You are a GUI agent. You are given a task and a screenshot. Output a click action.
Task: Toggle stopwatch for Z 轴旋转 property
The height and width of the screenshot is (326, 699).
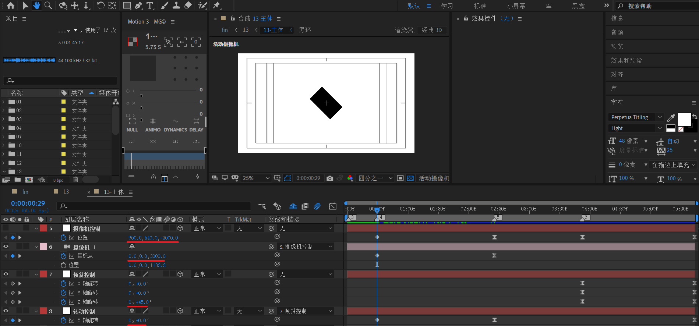63,302
